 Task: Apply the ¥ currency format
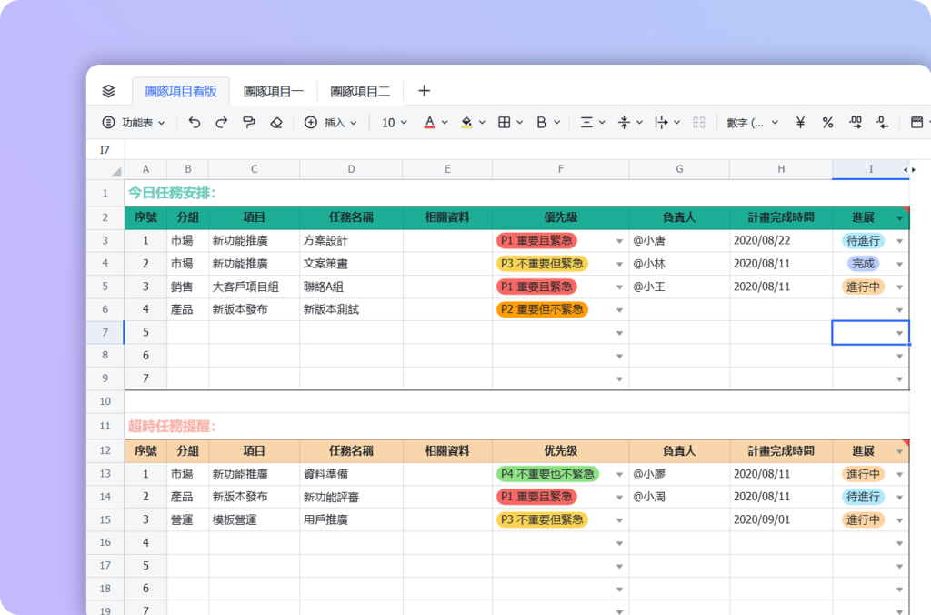click(x=800, y=123)
